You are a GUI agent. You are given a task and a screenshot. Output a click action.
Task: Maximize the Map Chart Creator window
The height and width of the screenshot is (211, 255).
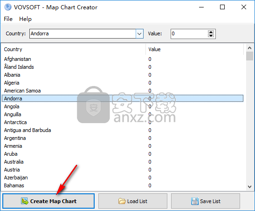pos(222,7)
